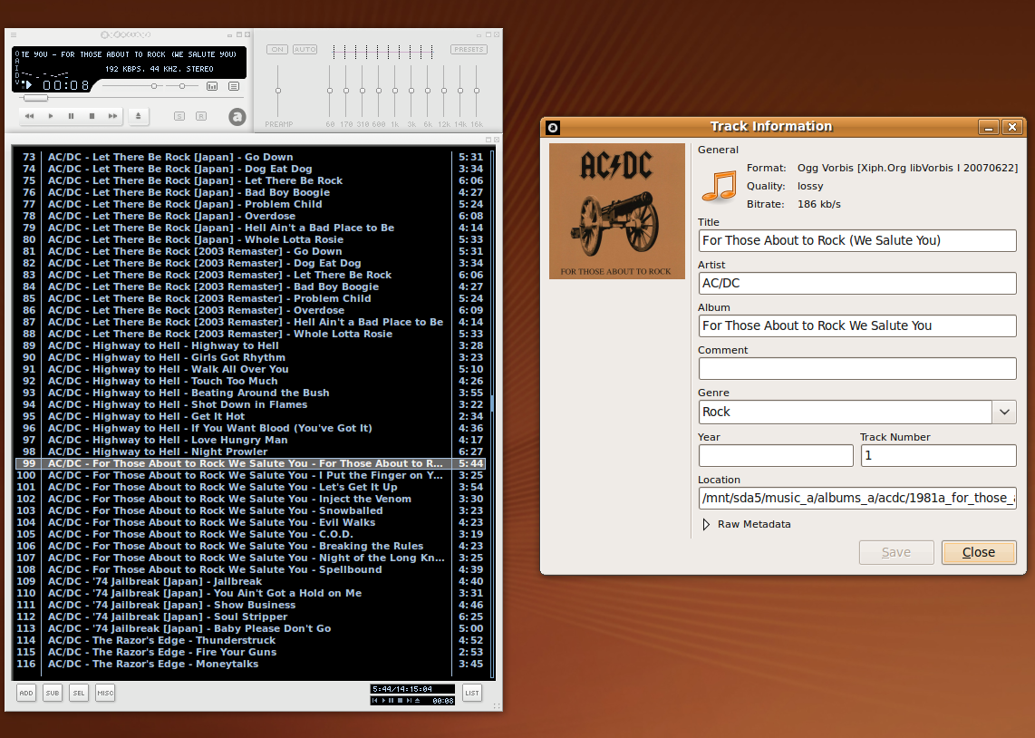The width and height of the screenshot is (1035, 738).
Task: Click the Track Information titlebar app icon
Action: pos(553,128)
